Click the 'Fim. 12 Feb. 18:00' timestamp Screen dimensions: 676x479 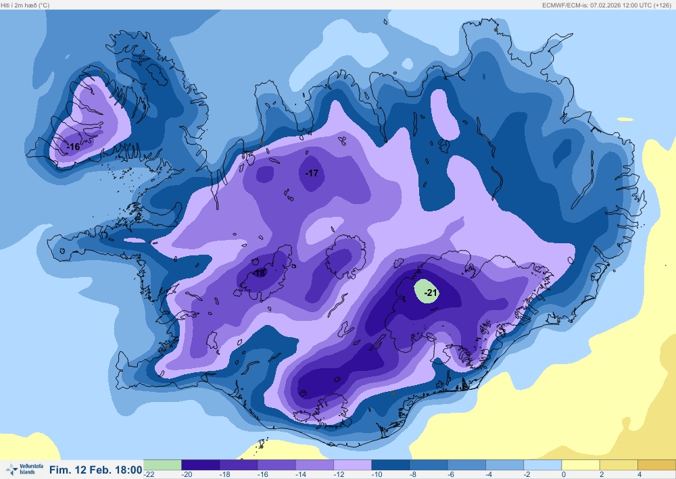pyautogui.click(x=96, y=470)
